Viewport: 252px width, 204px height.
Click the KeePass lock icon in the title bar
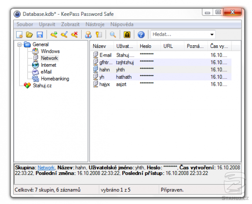pyautogui.click(x=17, y=14)
